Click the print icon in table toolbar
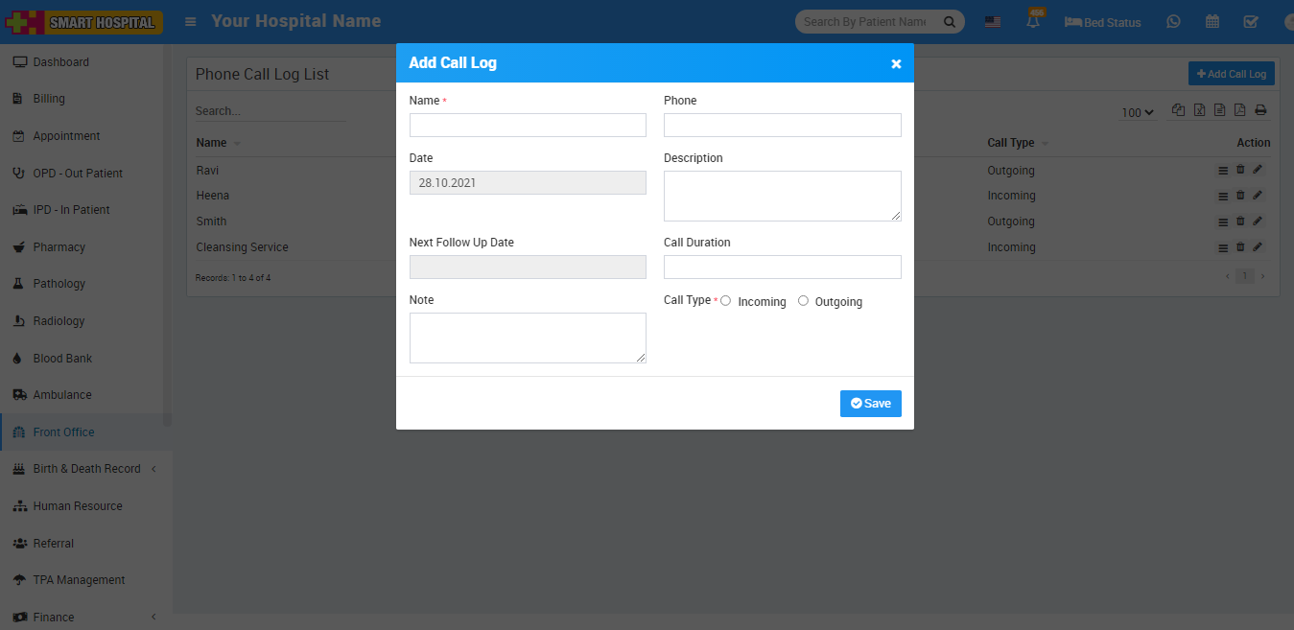Screen dimensions: 1294x630 [1260, 110]
